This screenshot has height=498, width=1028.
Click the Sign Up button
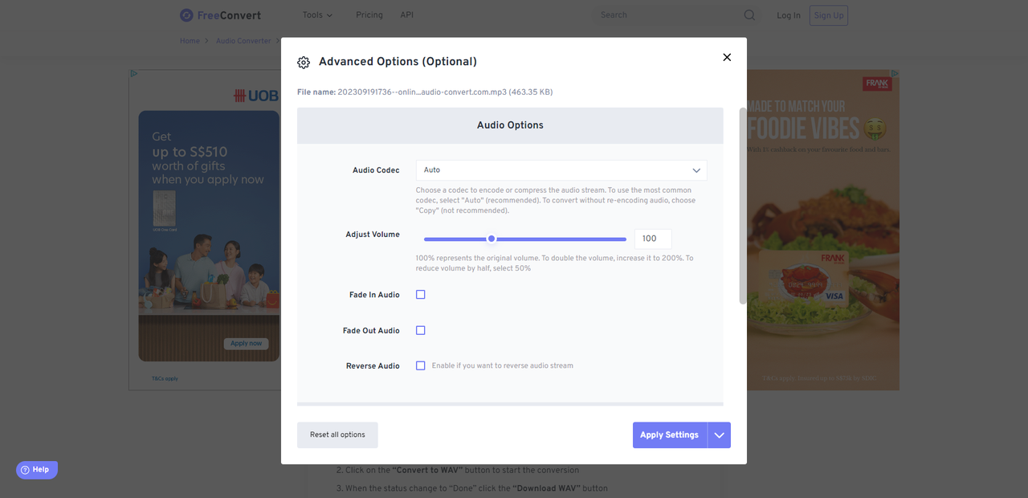pos(828,15)
